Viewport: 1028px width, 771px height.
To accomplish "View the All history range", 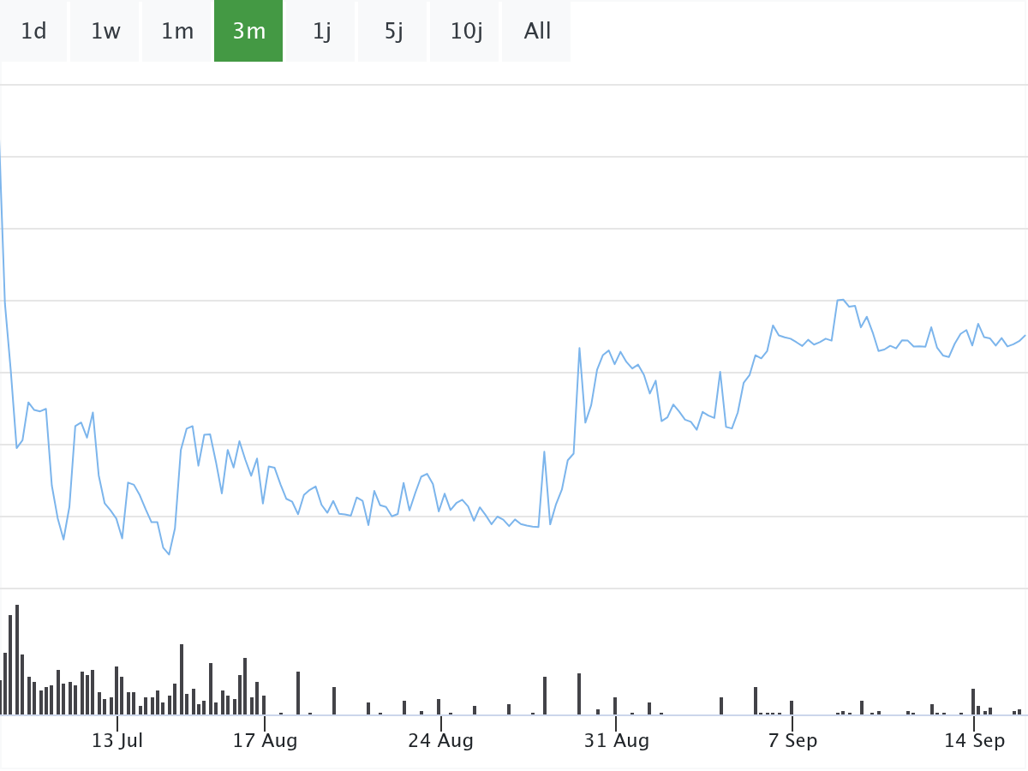I will click(x=537, y=32).
